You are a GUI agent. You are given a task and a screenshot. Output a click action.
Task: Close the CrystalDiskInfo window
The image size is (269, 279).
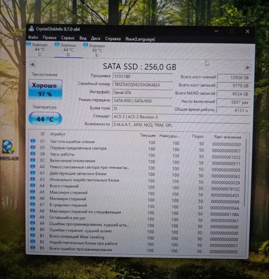point(247,31)
